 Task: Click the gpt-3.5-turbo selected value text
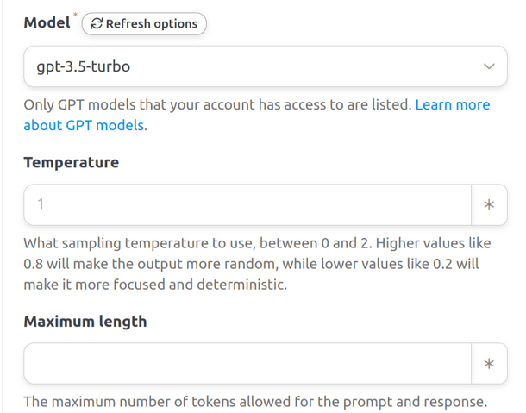(84, 66)
